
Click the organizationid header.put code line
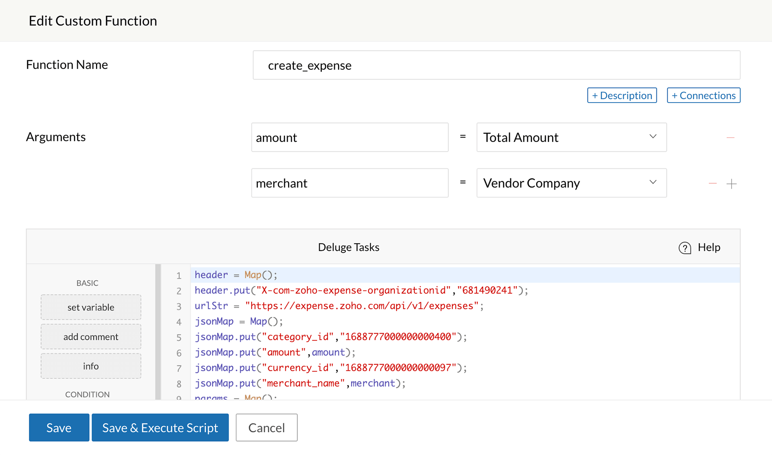click(361, 290)
